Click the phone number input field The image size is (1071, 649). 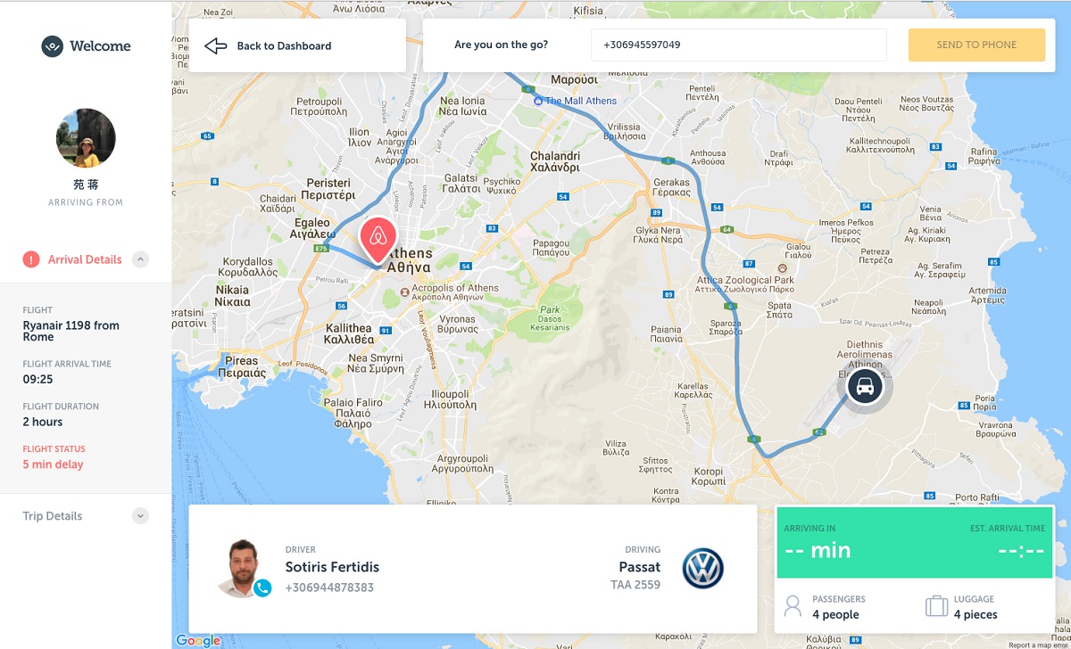(x=739, y=45)
